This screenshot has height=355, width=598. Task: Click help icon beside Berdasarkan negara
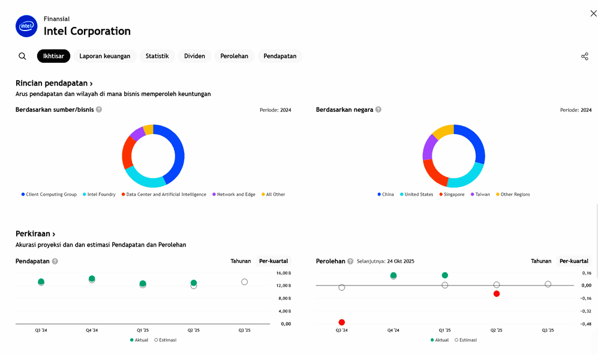tap(378, 110)
